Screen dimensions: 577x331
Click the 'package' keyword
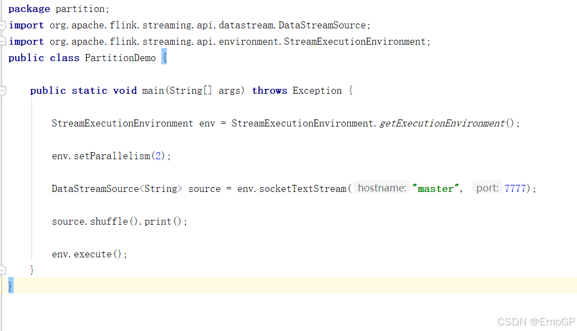pos(29,9)
